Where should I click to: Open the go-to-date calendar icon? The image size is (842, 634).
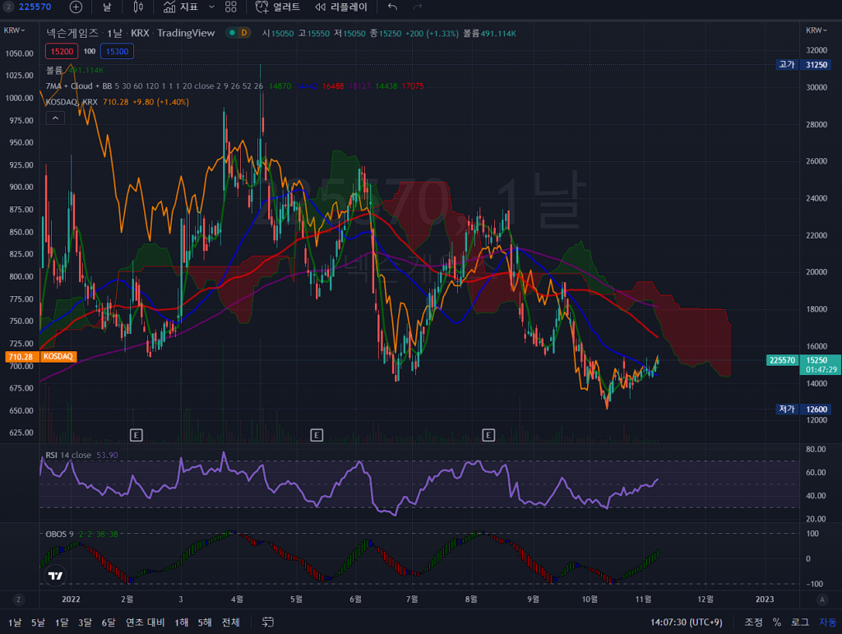[268, 622]
